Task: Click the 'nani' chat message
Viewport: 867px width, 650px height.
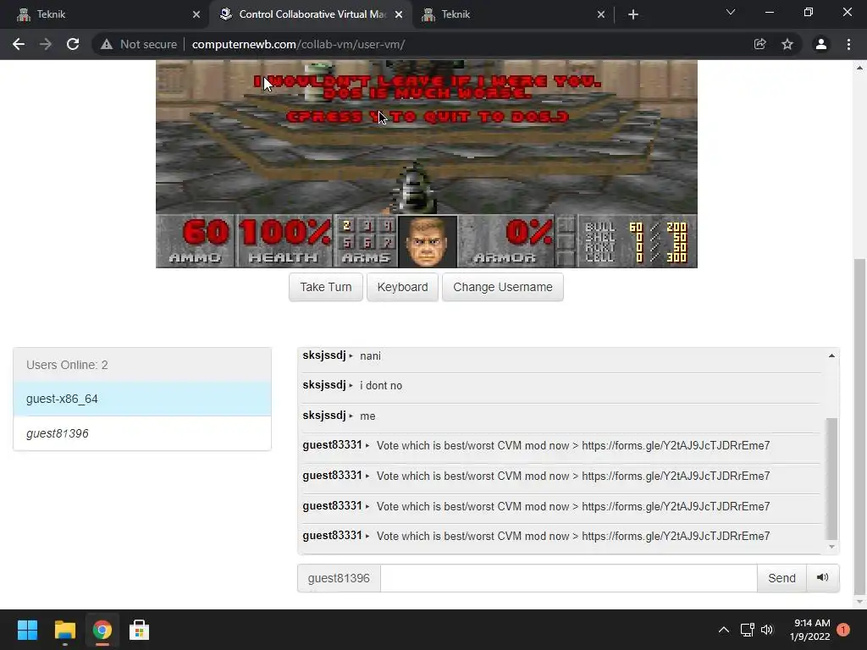Action: [x=371, y=356]
